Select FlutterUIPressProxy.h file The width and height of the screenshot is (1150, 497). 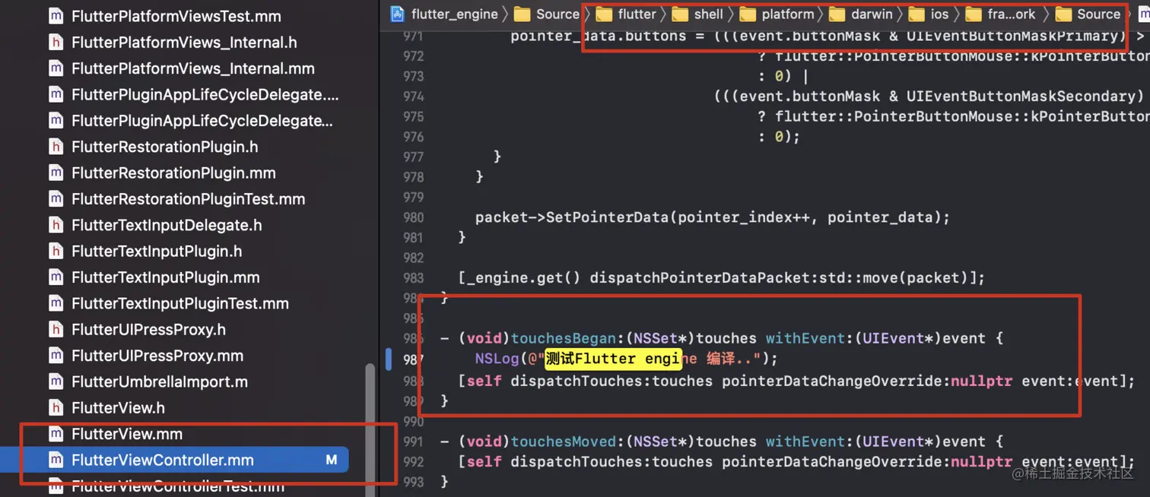(x=148, y=329)
